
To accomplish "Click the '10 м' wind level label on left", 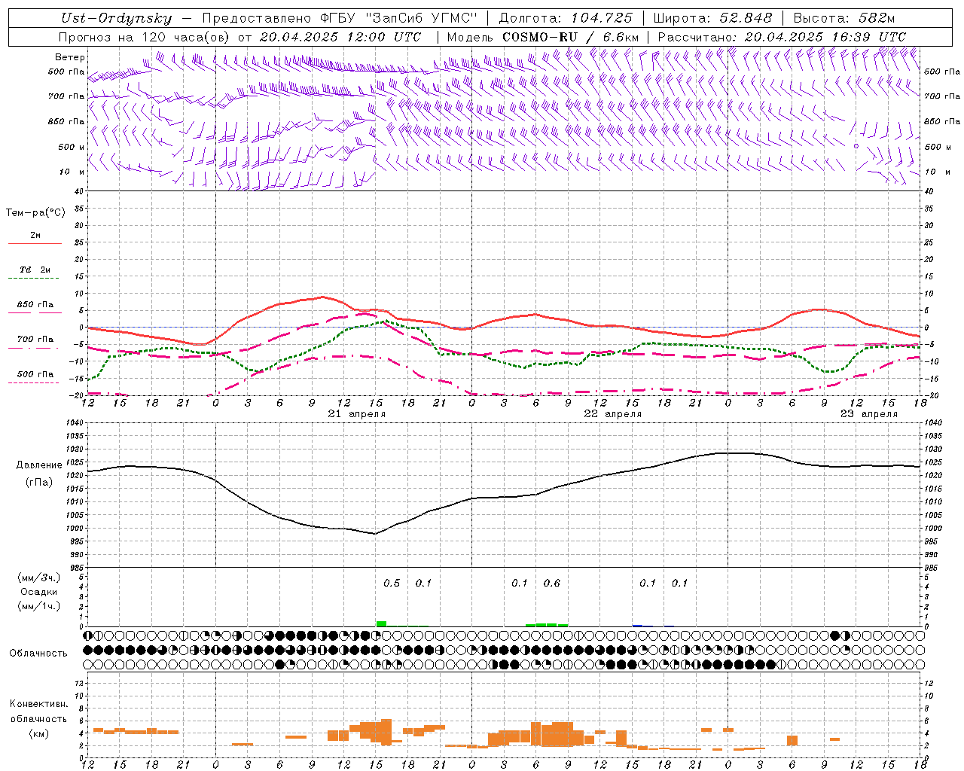I will [72, 172].
